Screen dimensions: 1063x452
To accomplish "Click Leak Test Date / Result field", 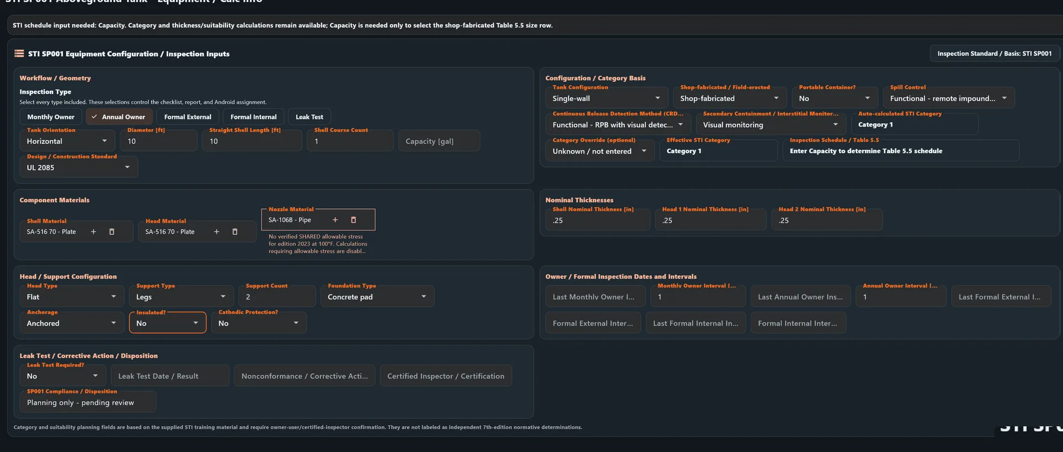I will tap(170, 376).
